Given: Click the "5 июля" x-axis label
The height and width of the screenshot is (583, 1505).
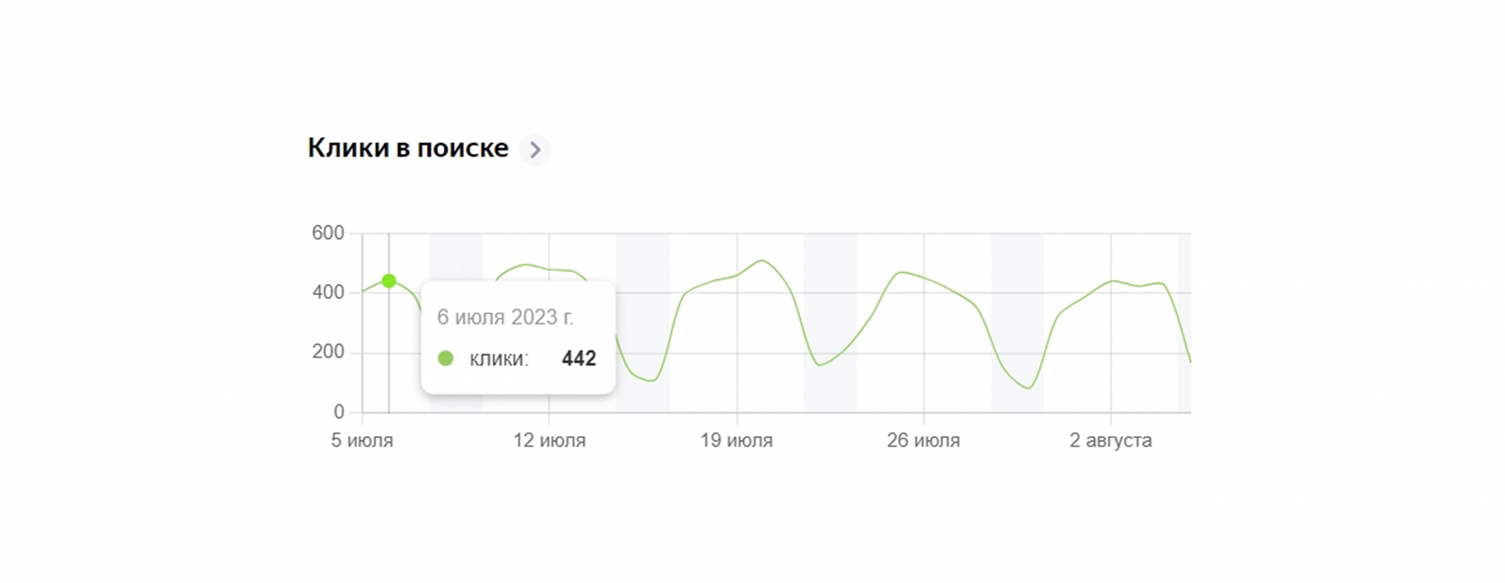Looking at the screenshot, I should (x=362, y=441).
